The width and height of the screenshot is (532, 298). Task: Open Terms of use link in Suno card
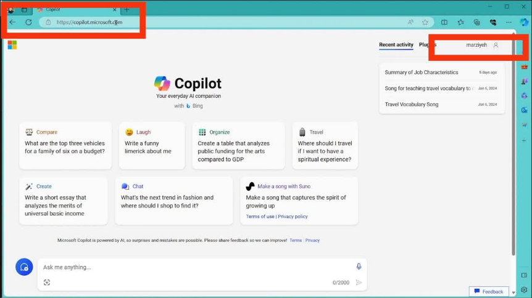(x=260, y=216)
